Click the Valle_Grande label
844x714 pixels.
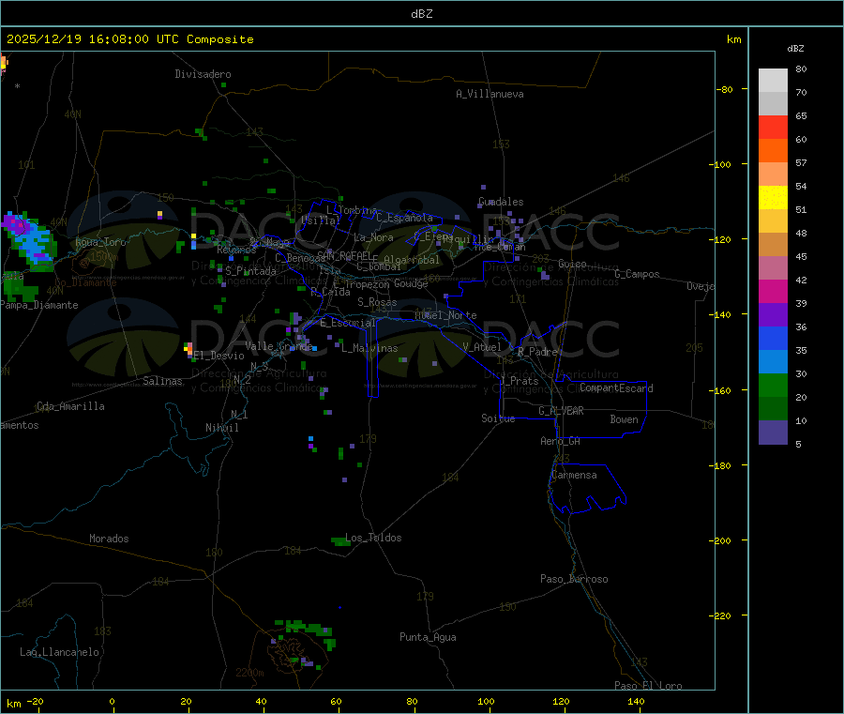pos(279,346)
